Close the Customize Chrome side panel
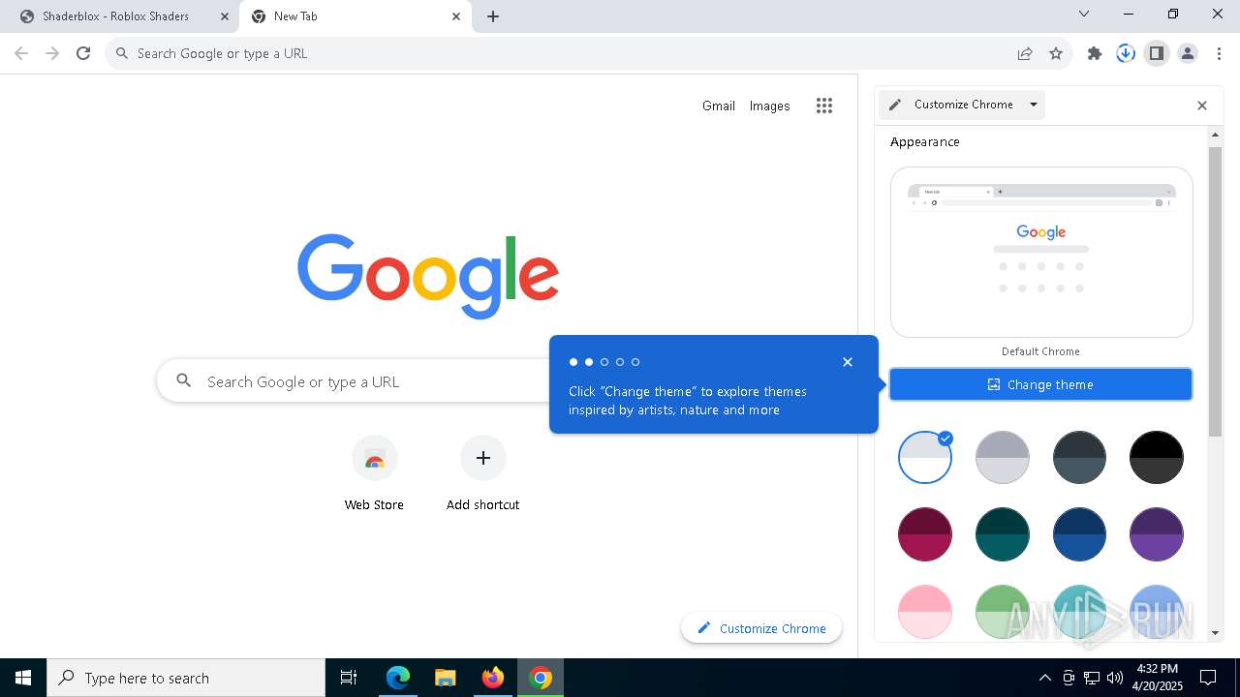This screenshot has height=697, width=1240. point(1202,106)
